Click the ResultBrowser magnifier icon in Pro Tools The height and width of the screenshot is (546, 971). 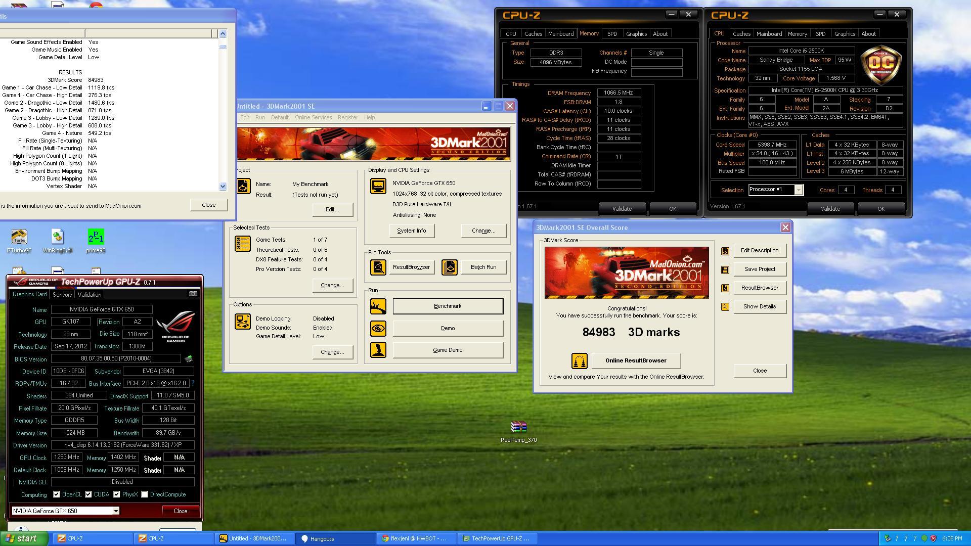pyautogui.click(x=378, y=267)
